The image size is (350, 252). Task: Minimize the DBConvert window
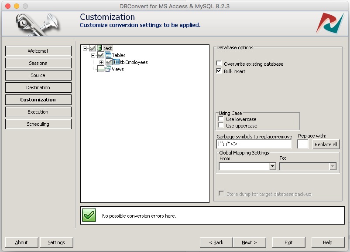(17, 6)
